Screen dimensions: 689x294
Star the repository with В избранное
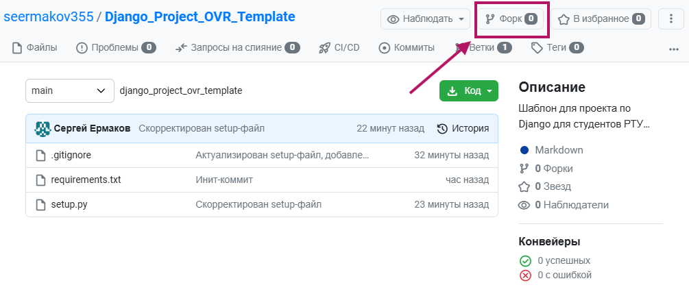pos(601,19)
